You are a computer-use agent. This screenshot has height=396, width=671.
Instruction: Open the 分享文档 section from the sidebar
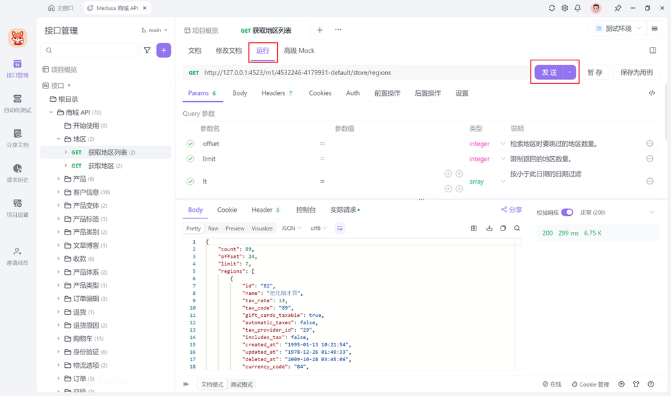coord(17,136)
